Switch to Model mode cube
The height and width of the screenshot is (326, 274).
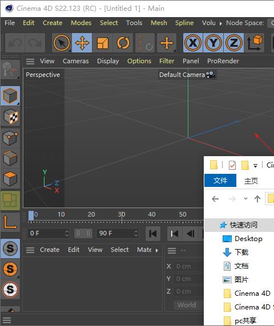tap(10, 96)
